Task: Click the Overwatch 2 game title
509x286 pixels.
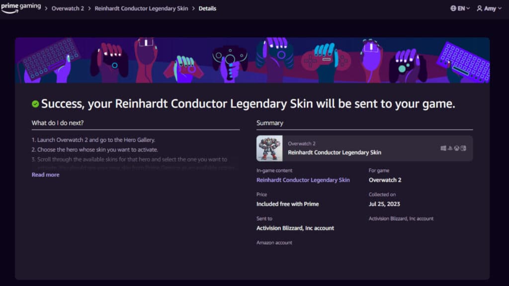Action: coord(385,180)
